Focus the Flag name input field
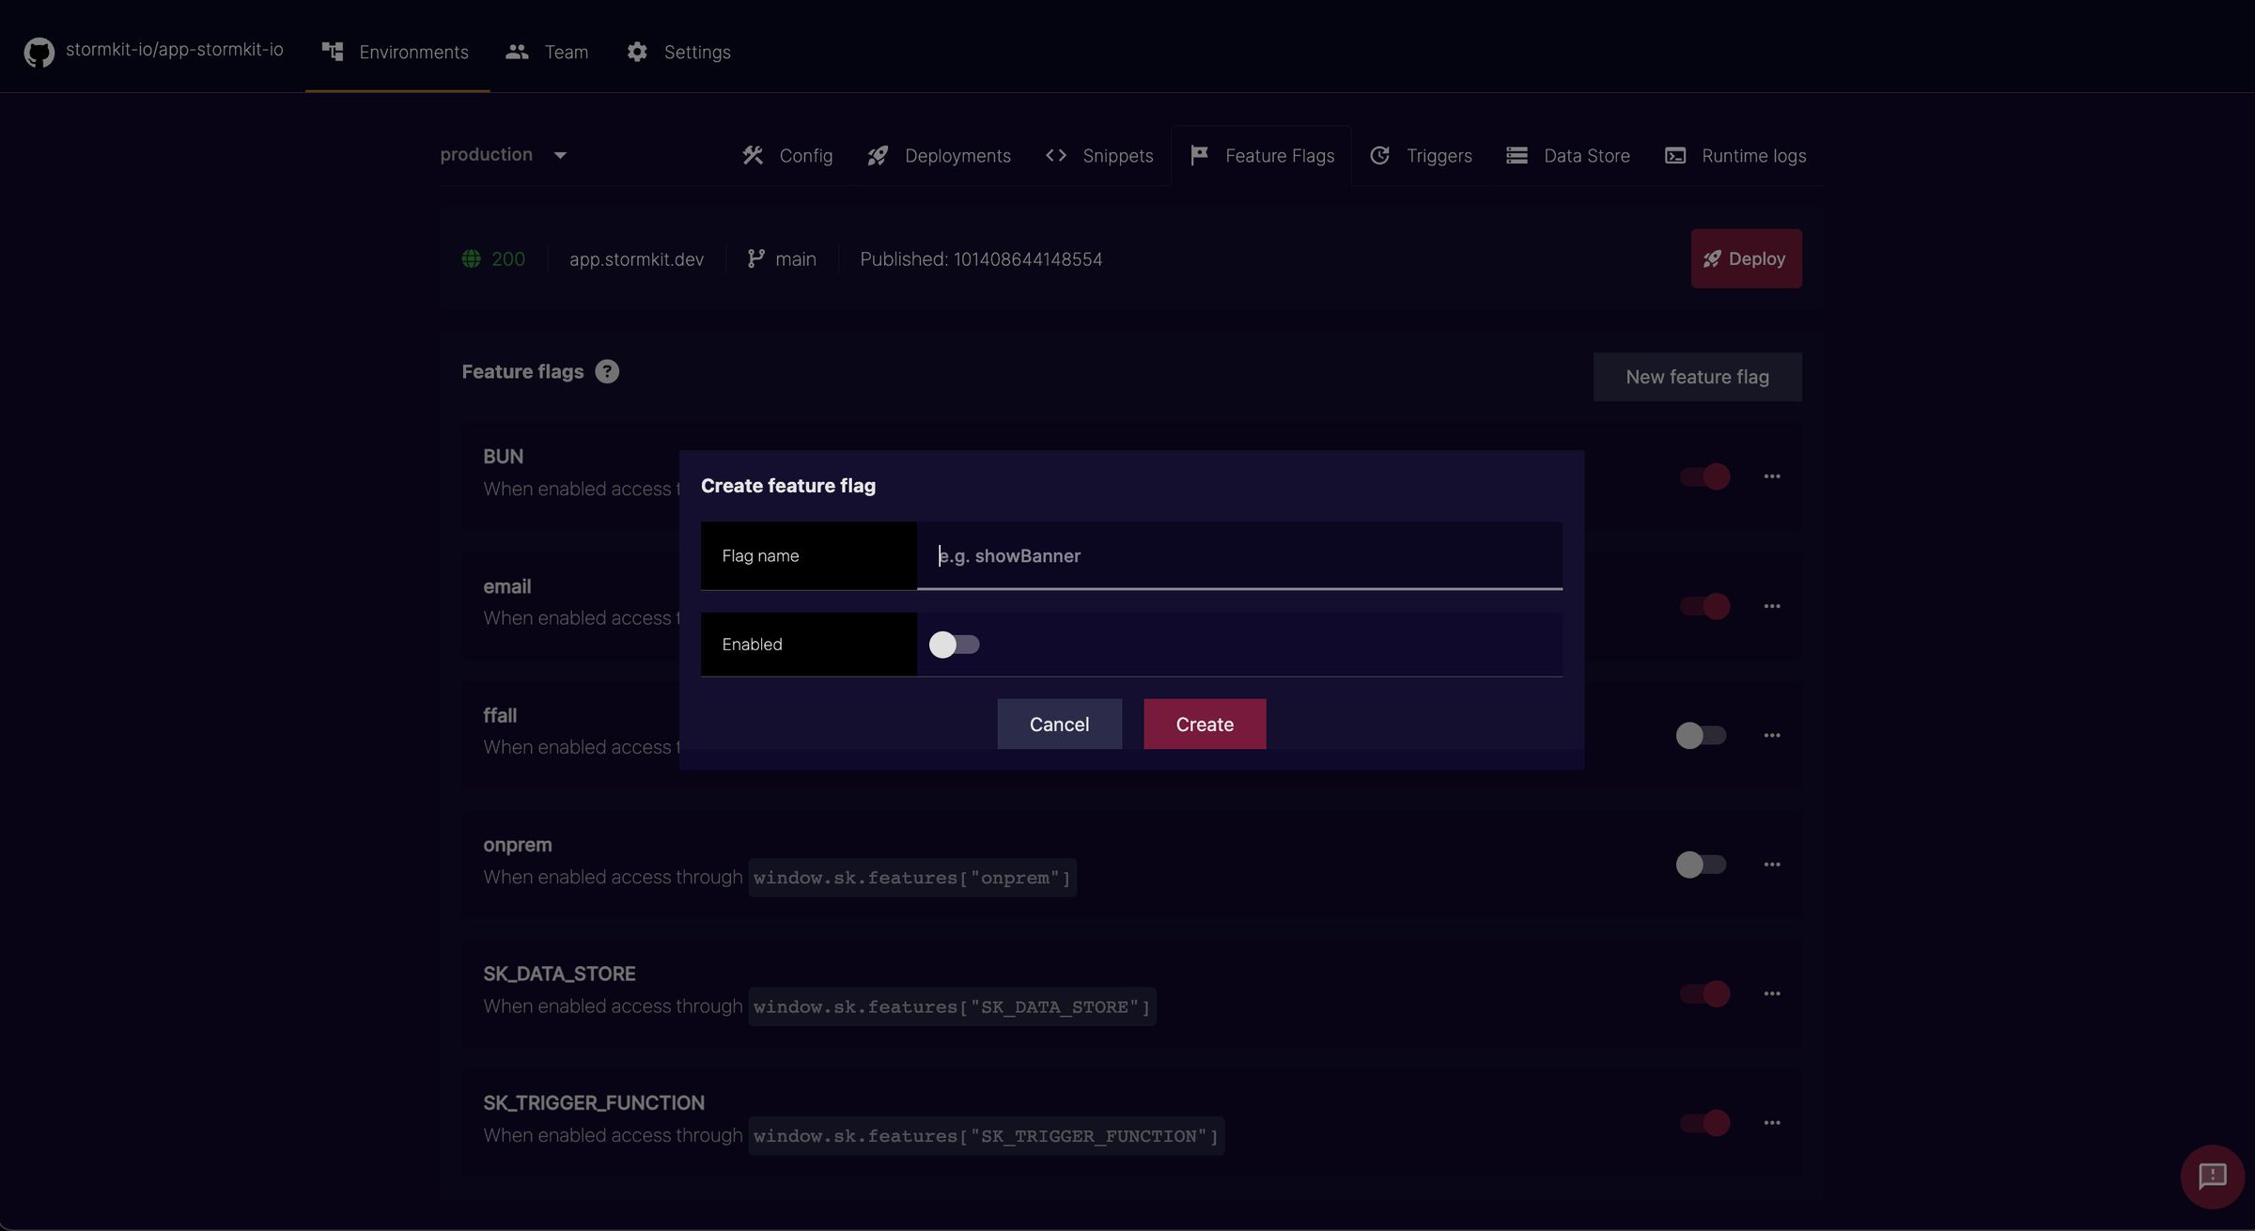2255x1231 pixels. tap(1238, 556)
